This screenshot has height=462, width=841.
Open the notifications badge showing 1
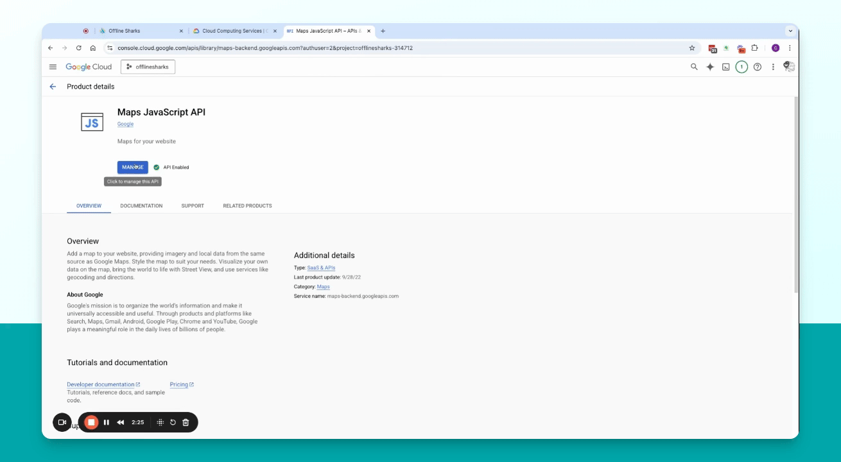(741, 67)
